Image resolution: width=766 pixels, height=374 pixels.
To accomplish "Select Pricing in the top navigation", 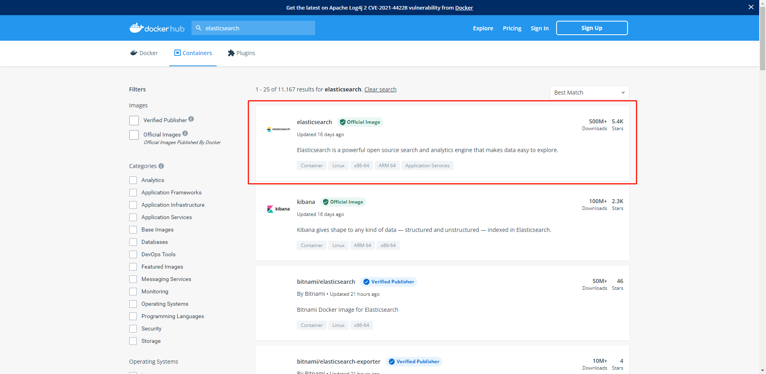I will pyautogui.click(x=512, y=28).
